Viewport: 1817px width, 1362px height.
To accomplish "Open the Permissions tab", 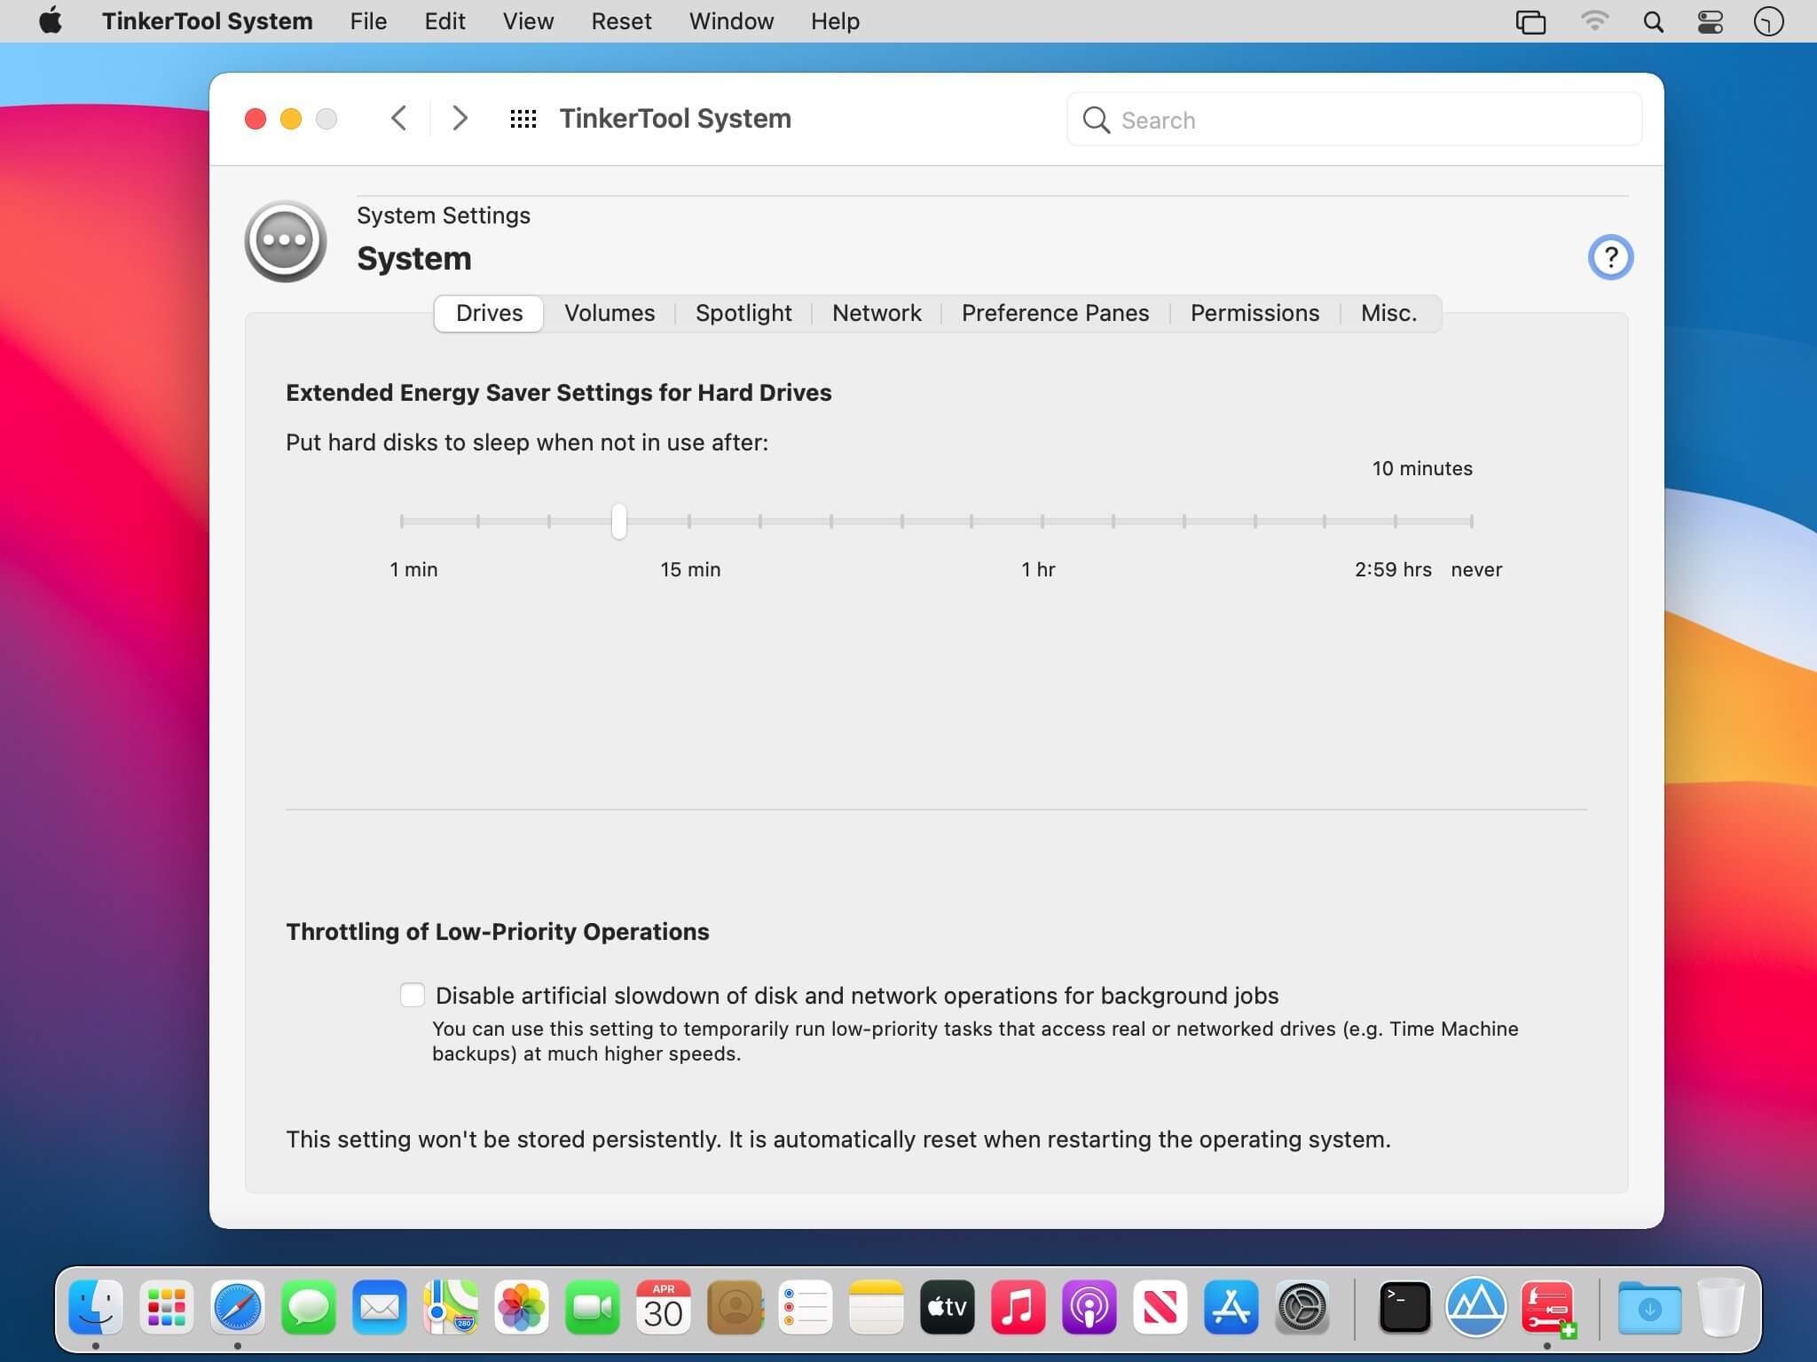I will click(1255, 313).
